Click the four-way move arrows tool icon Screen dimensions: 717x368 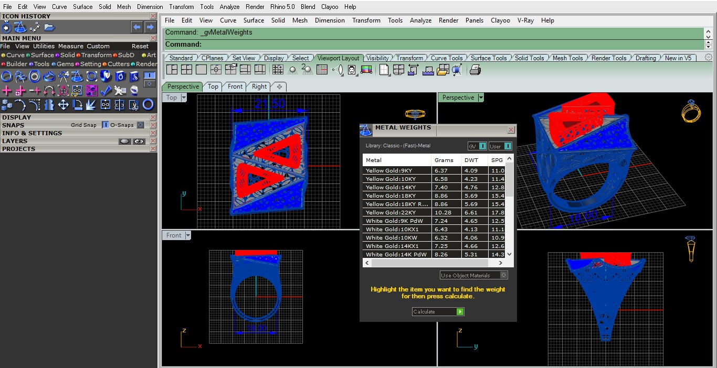[63, 105]
